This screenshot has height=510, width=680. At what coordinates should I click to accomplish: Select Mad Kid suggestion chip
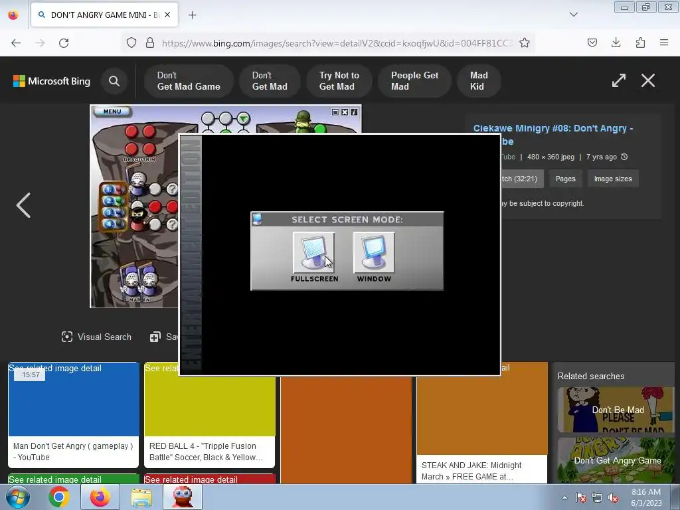pos(479,81)
